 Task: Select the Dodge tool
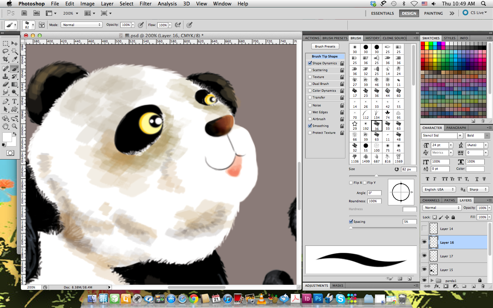pos(14,92)
